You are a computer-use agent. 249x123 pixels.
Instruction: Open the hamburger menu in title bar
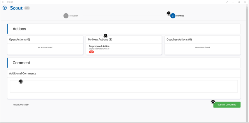point(3,2)
